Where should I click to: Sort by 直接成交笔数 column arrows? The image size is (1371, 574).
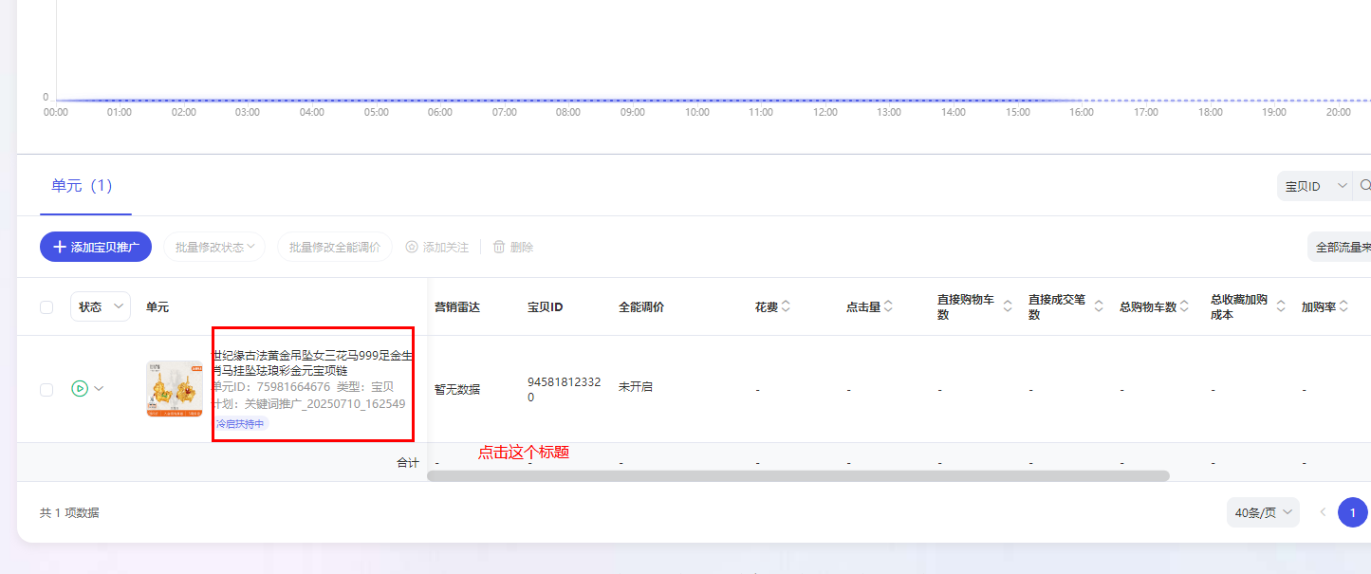[1099, 307]
